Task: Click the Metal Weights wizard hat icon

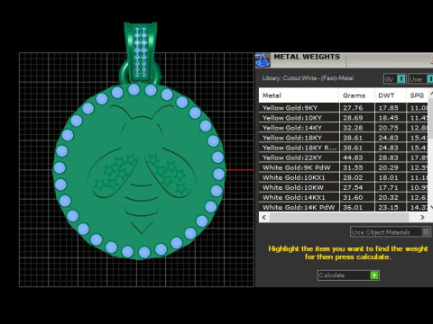Action: pos(263,60)
